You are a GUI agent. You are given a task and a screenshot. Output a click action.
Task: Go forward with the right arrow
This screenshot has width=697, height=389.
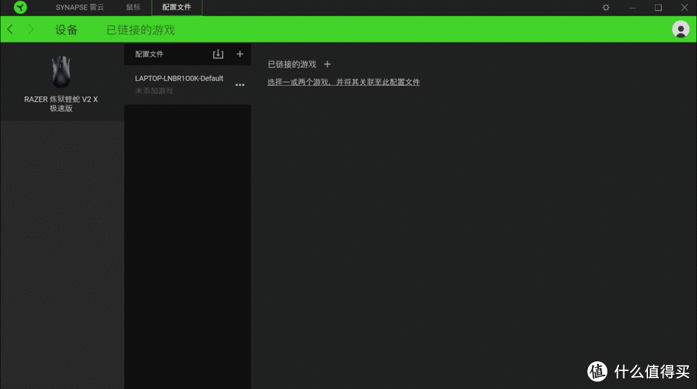click(x=31, y=29)
